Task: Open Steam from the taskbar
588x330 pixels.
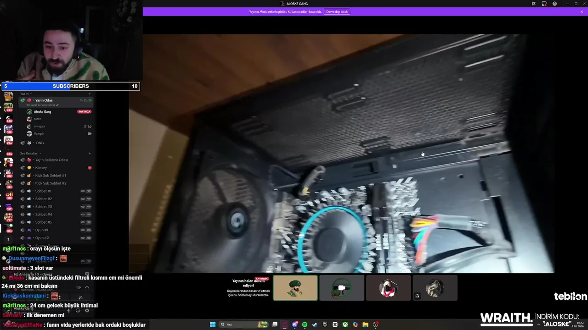Action: [x=315, y=324]
